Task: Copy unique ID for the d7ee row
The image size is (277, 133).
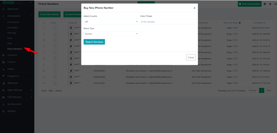Action: click(x=71, y=83)
